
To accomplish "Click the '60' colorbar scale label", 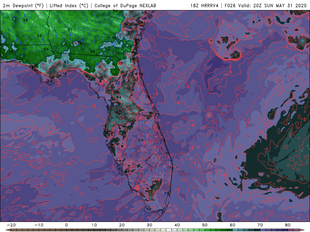I will [232, 225].
